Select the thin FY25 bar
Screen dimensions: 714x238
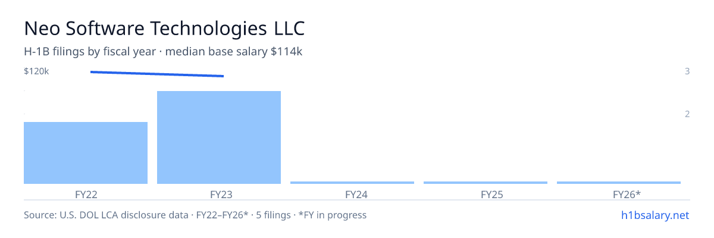(486, 183)
